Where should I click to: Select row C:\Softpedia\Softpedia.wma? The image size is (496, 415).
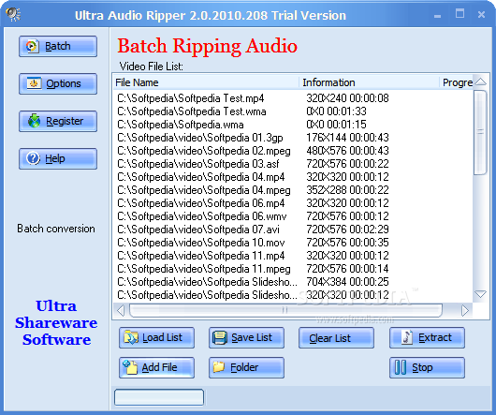293,125
